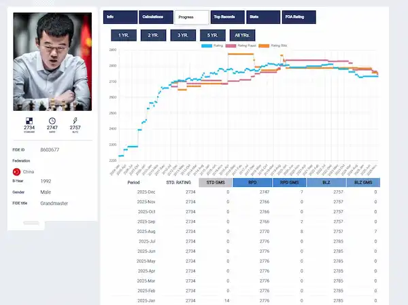Select the 2025-May period row
The height and width of the screenshot is (305, 408).
click(x=245, y=262)
